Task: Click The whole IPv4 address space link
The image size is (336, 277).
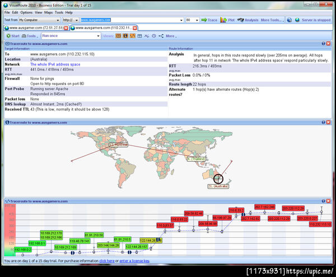Action: pos(55,64)
